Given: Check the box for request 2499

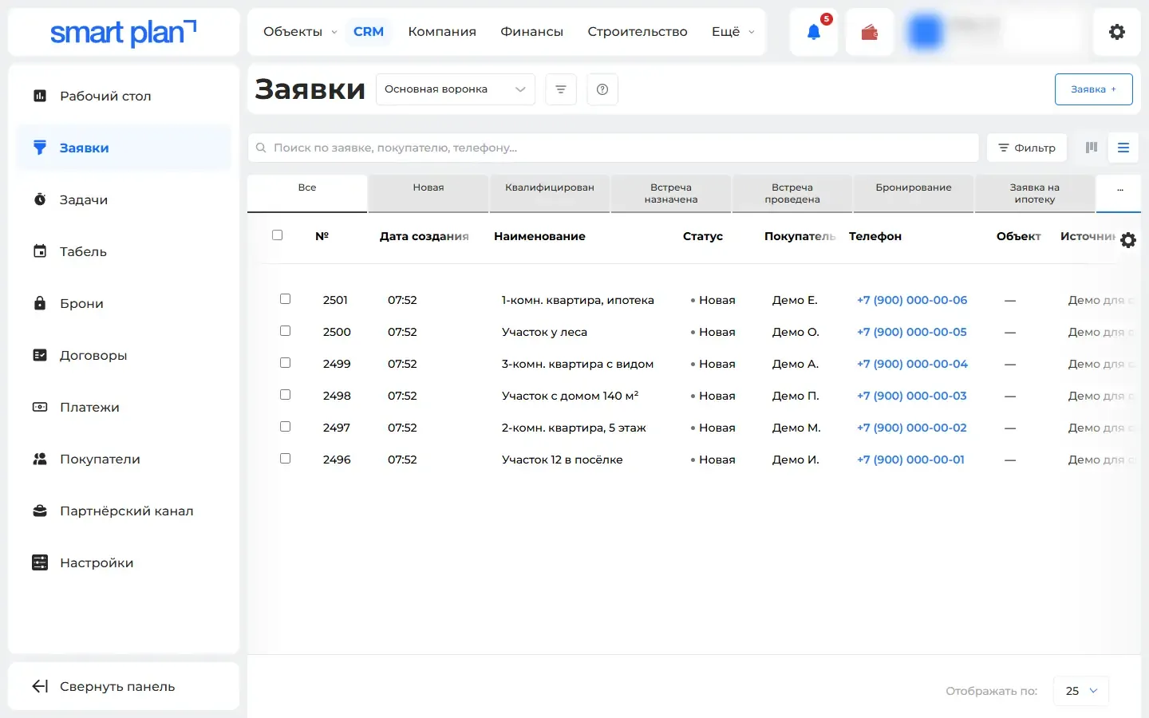Looking at the screenshot, I should [285, 363].
